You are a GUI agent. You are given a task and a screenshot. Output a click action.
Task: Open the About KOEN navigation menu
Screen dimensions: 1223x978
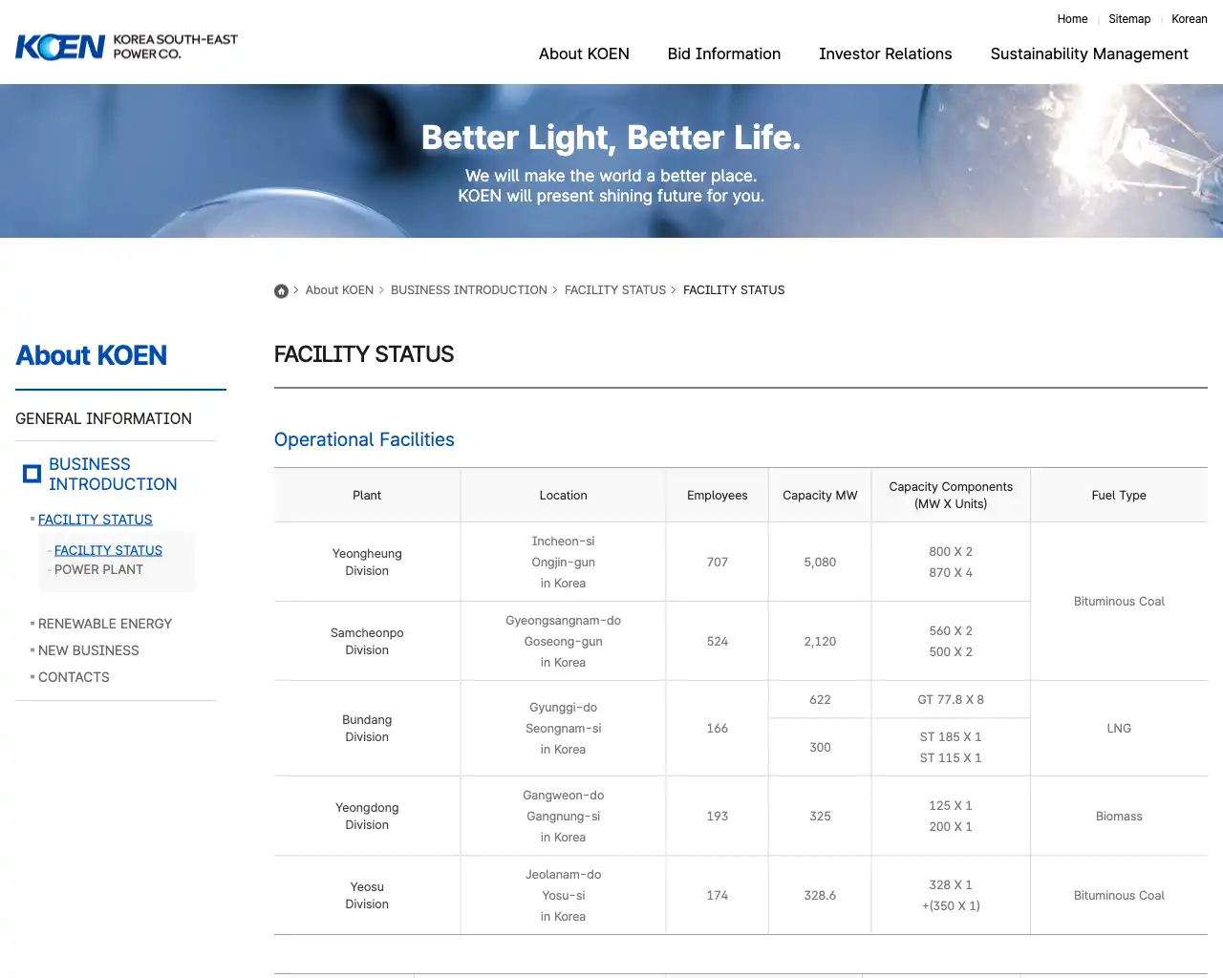pos(584,53)
